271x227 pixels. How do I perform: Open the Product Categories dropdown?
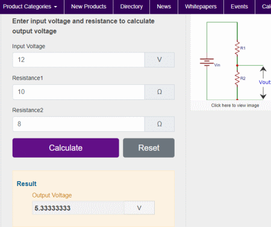coord(30,7)
